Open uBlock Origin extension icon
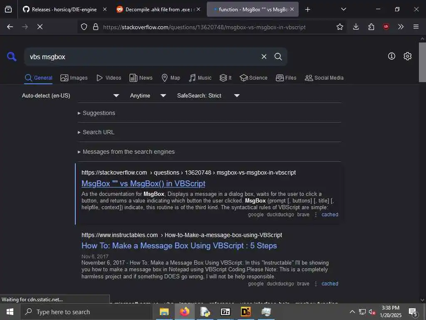 pyautogui.click(x=386, y=27)
